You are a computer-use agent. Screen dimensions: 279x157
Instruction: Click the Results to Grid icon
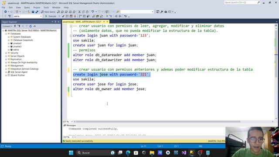98,16
